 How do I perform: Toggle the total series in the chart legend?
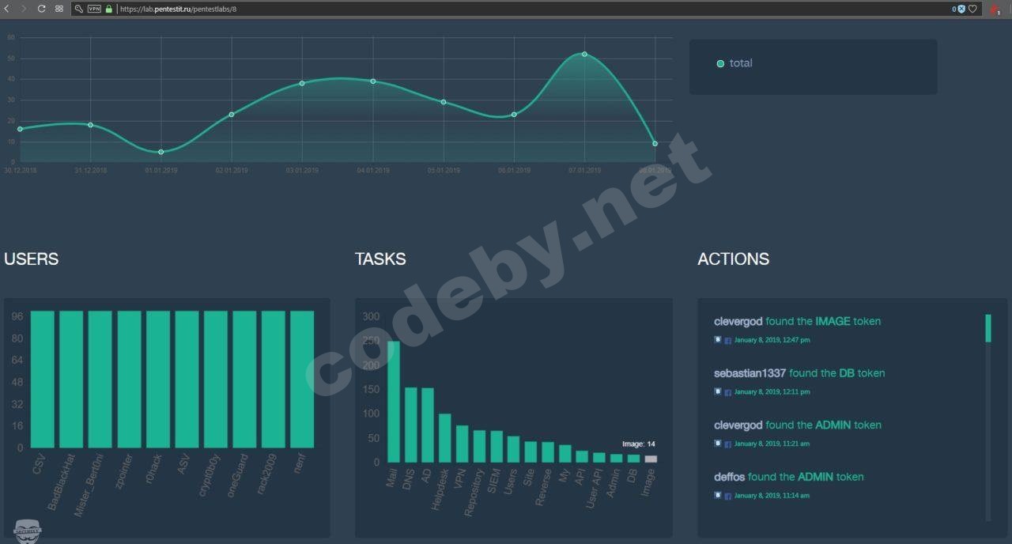click(x=736, y=62)
